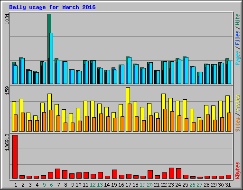Image resolution: width=243 pixels, height=190 pixels.
Task: Click the "KBytes" legend label
Action: click(238, 171)
